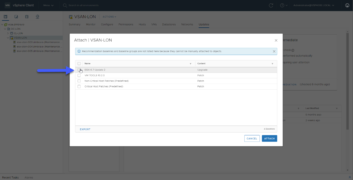Click filter icon on Last Modified column
Screen dimensions: 353x180
(337, 108)
